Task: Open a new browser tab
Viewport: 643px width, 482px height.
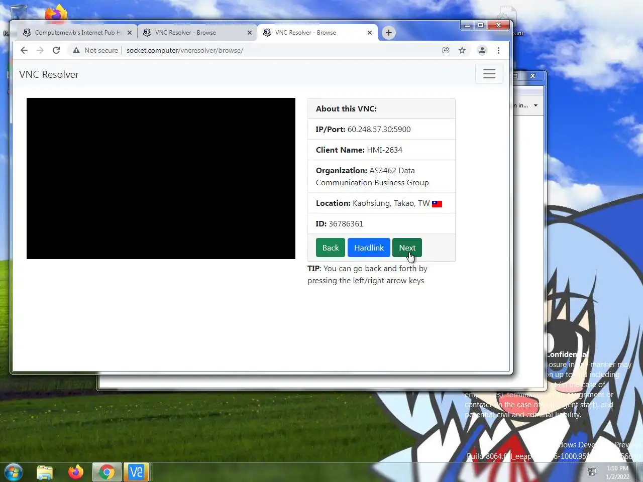Action: (388, 33)
